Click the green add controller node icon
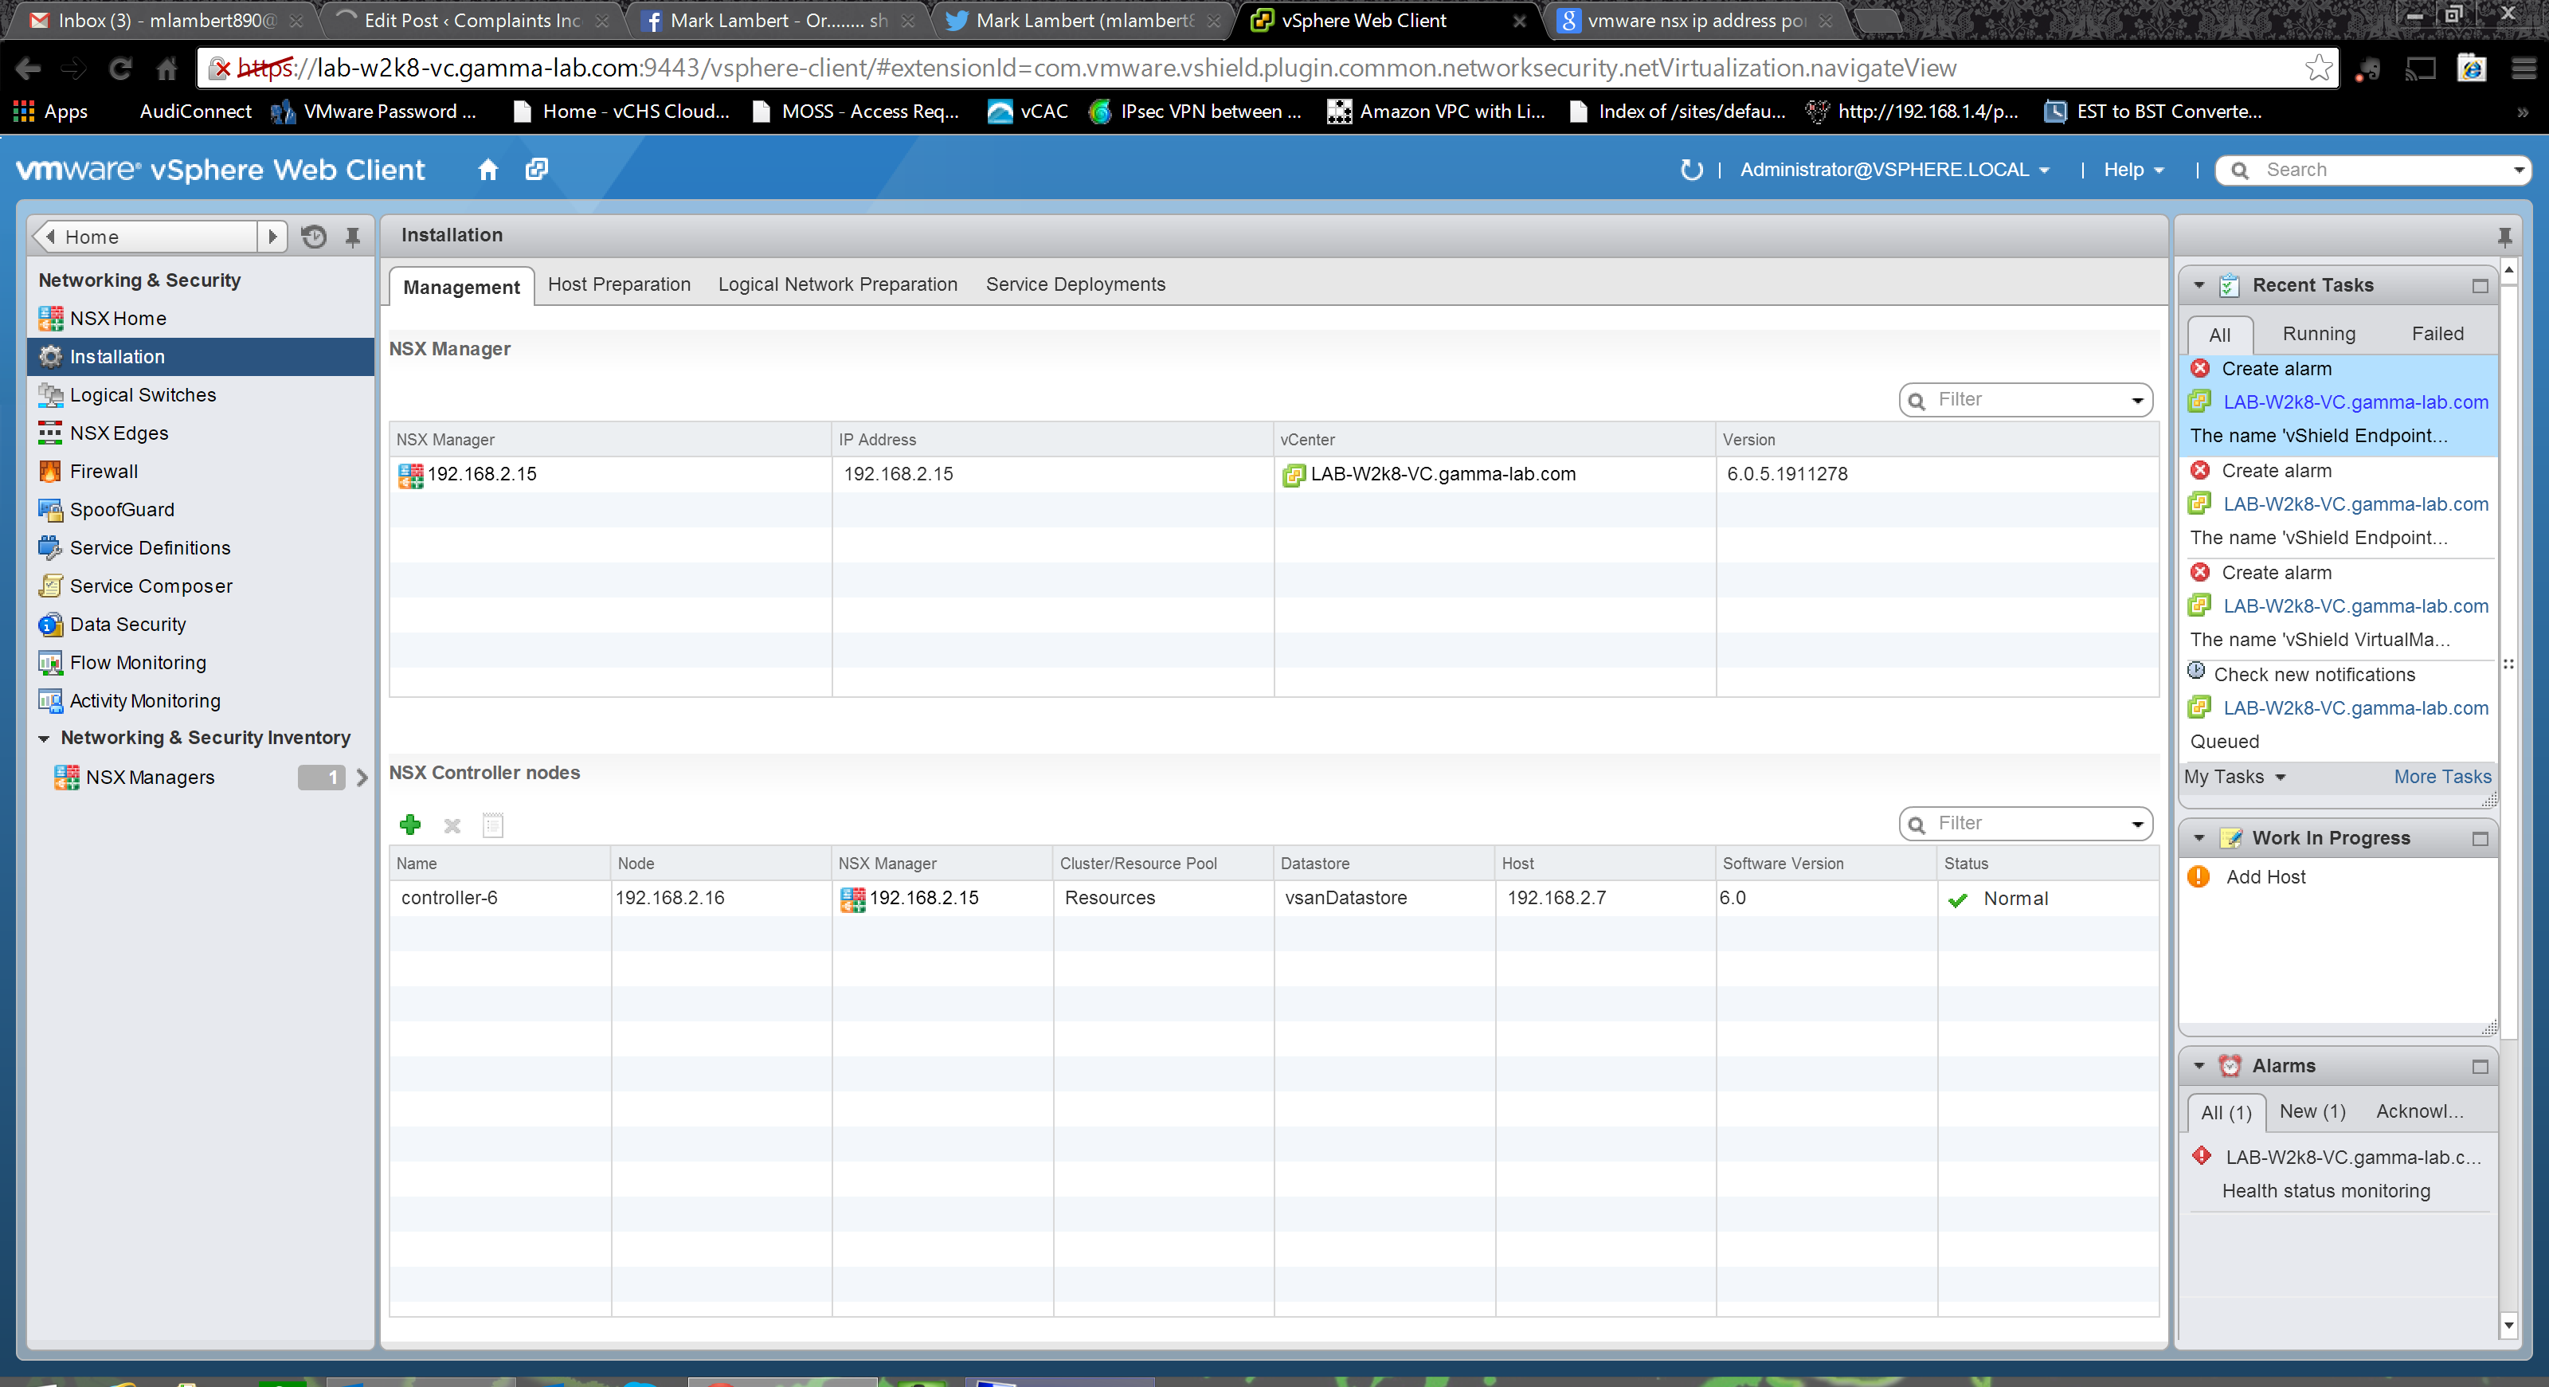2549x1387 pixels. [x=409, y=824]
